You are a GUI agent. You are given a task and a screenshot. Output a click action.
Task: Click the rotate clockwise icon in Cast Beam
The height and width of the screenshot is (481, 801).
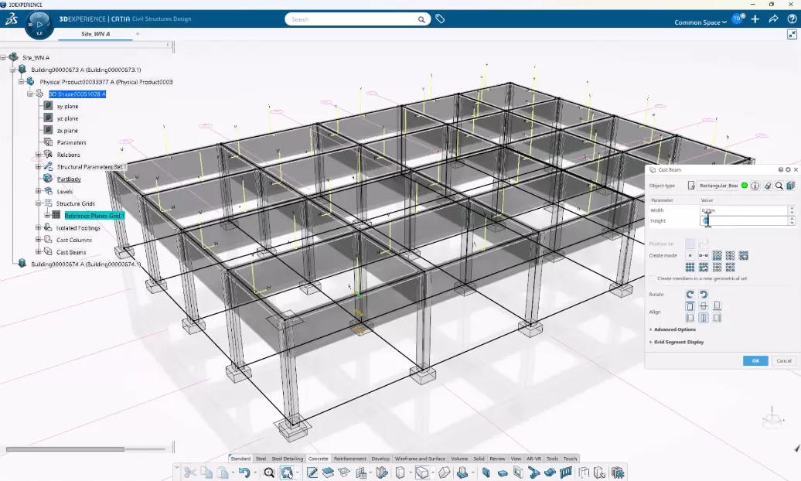pos(690,294)
